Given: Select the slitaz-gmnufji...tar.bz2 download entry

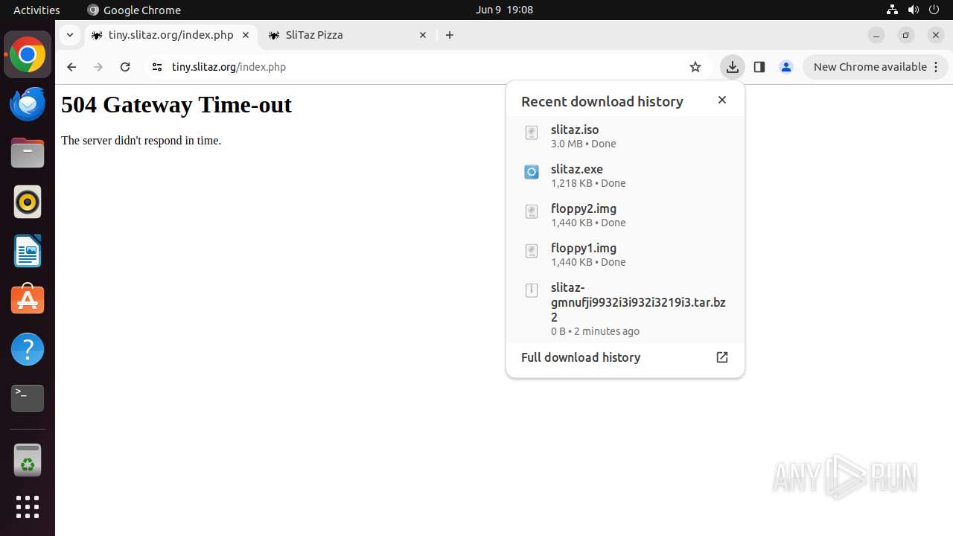Looking at the screenshot, I should point(625,309).
